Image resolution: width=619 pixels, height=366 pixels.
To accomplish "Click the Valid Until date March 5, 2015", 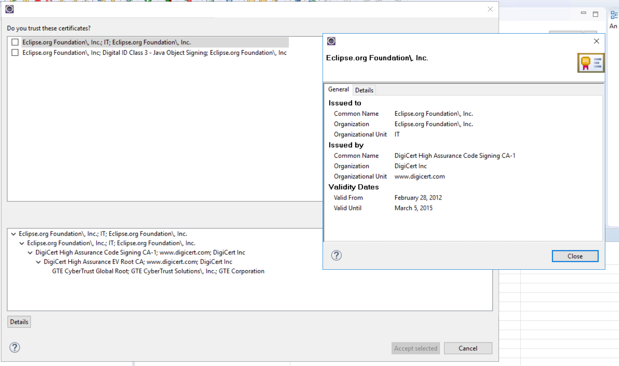I will tap(413, 208).
